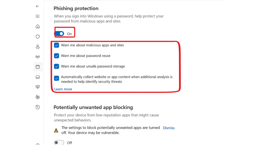This screenshot has width=265, height=149.
Task: Click the yellow warning triangle icon
Action: click(56, 130)
